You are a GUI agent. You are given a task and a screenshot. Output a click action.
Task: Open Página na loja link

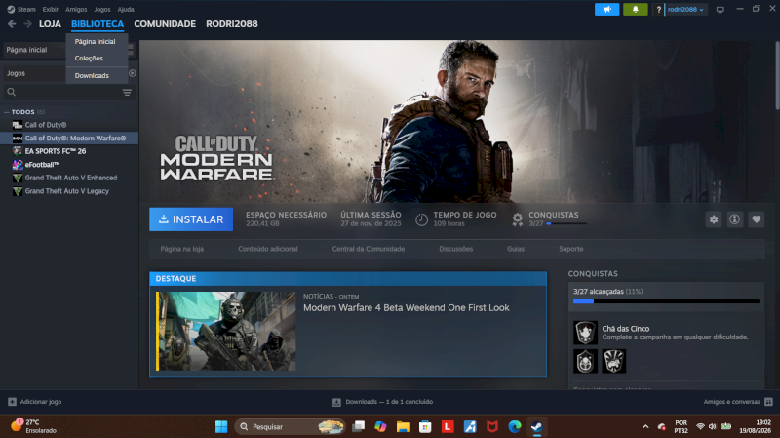(x=182, y=249)
